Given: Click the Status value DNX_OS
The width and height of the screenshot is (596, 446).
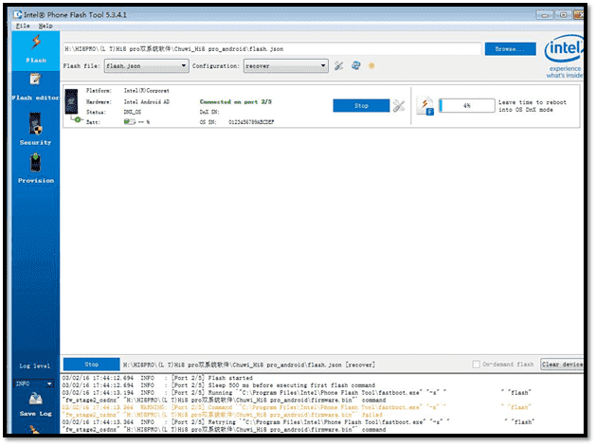Looking at the screenshot, I should coord(133,112).
